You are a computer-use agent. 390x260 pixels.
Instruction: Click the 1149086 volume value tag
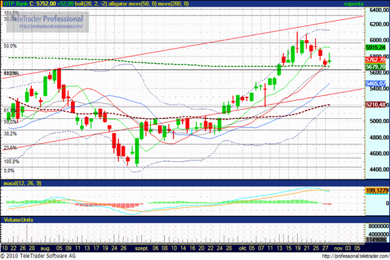point(376,239)
